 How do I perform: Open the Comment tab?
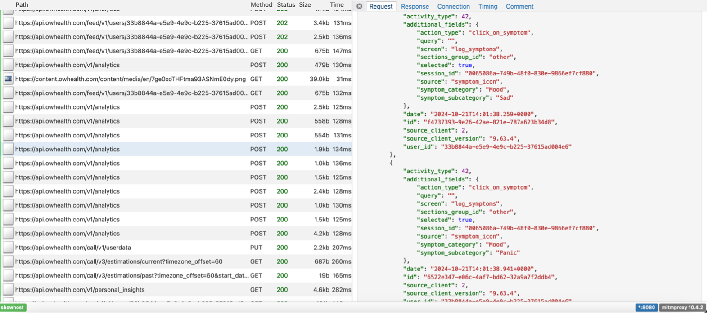pos(519,6)
